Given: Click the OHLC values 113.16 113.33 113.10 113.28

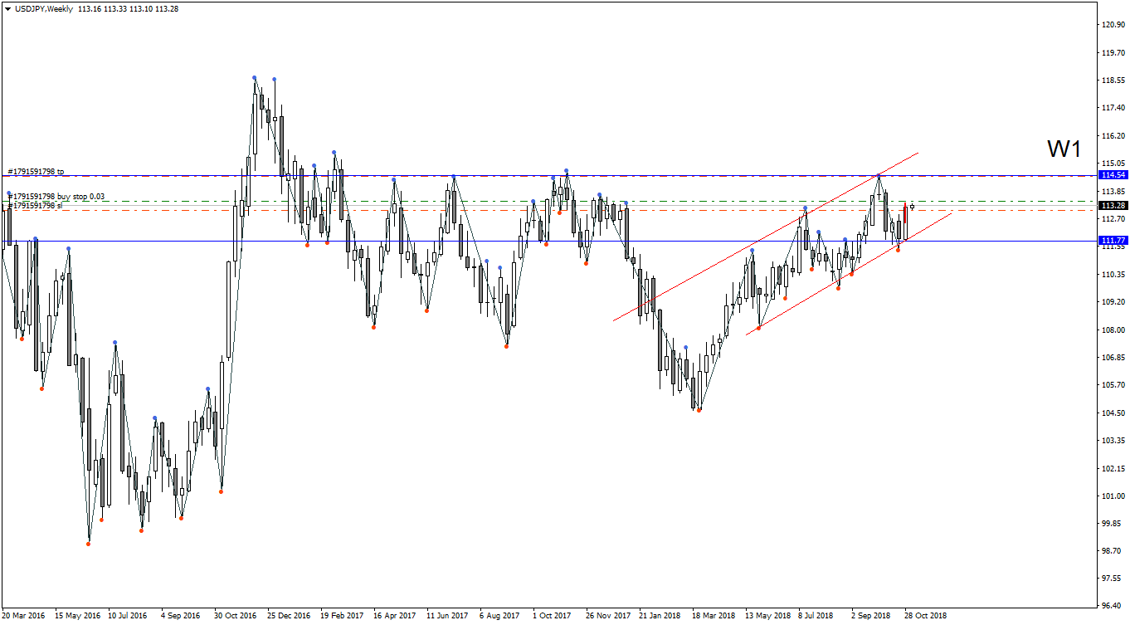Looking at the screenshot, I should (x=128, y=8).
